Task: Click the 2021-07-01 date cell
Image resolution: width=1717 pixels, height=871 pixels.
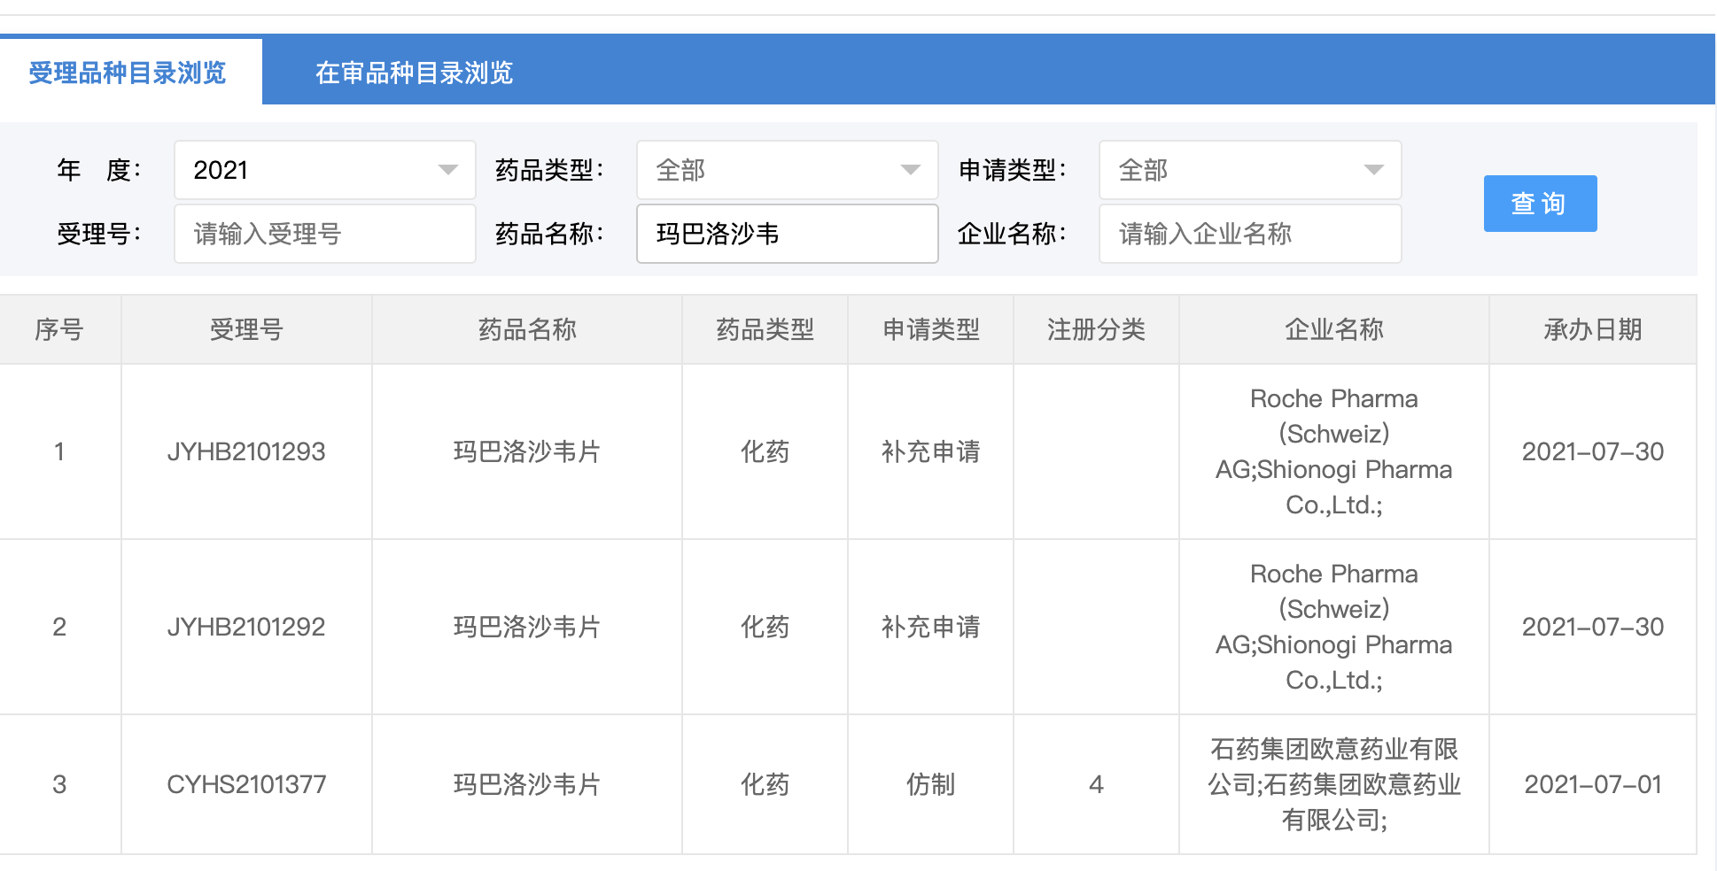Action: point(1592,784)
